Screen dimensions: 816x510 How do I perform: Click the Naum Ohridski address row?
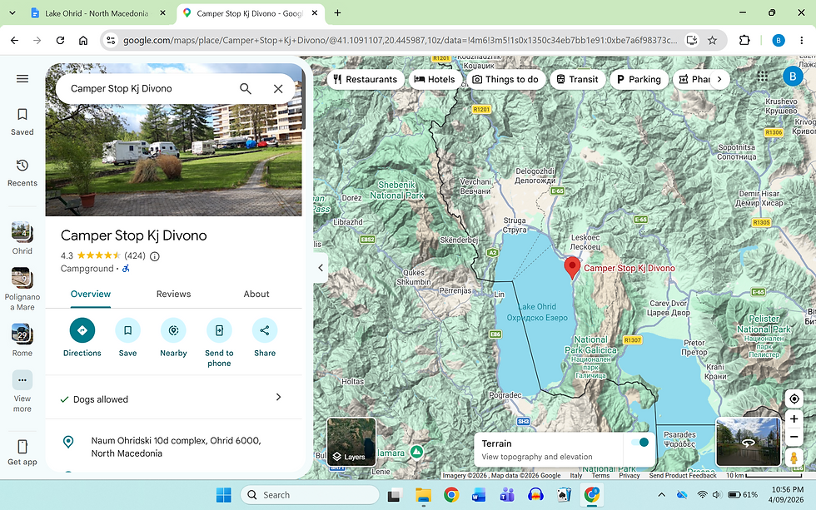pyautogui.click(x=173, y=447)
